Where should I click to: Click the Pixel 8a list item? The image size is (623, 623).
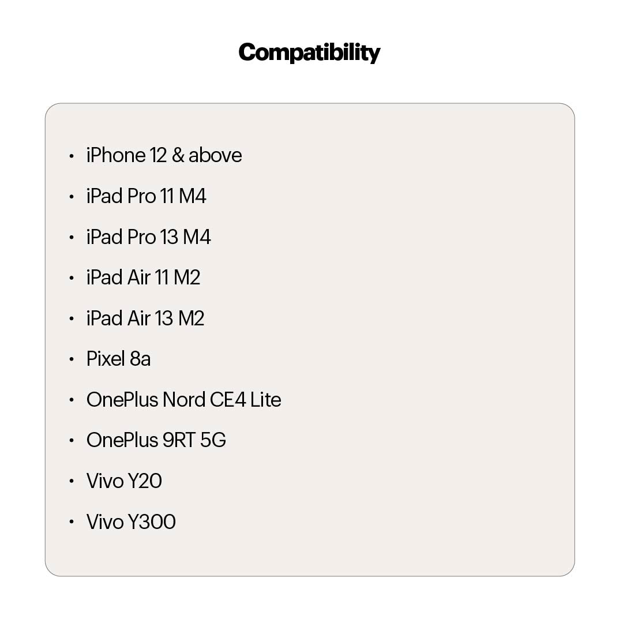[118, 359]
